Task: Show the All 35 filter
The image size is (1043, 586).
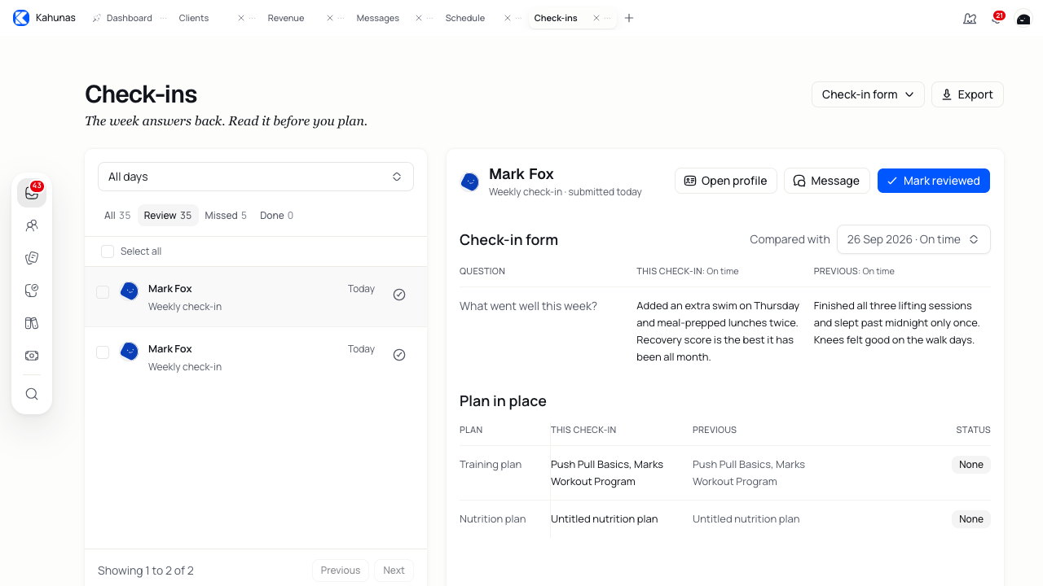Action: tap(117, 216)
